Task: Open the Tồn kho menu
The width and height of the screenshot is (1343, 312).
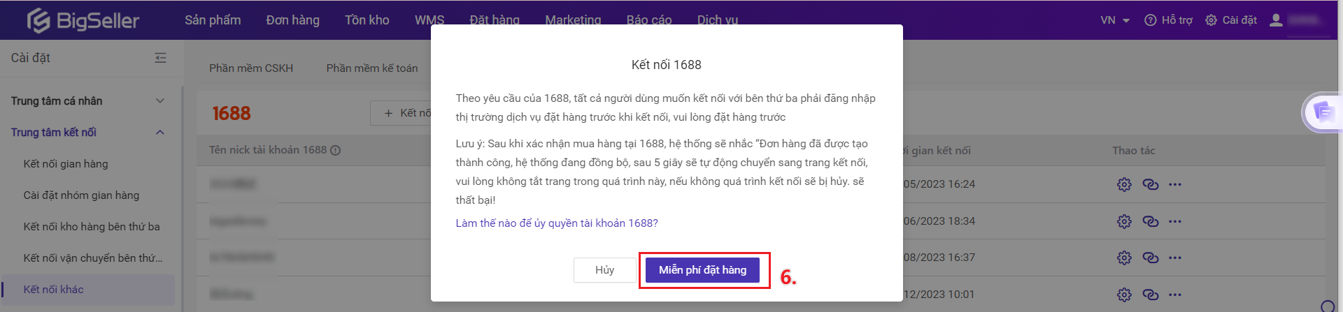Action: pyautogui.click(x=367, y=20)
